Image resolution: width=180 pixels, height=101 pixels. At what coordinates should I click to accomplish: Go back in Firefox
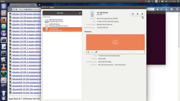tap(10, 9)
